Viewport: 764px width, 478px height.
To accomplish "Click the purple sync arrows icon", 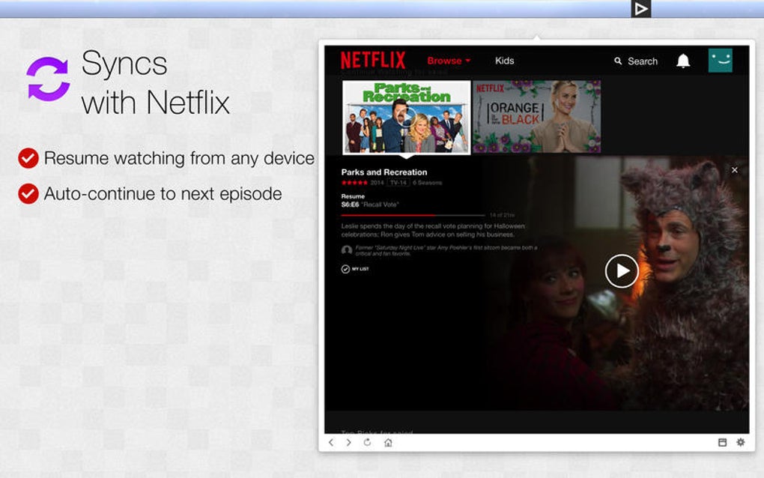I will pos(48,79).
